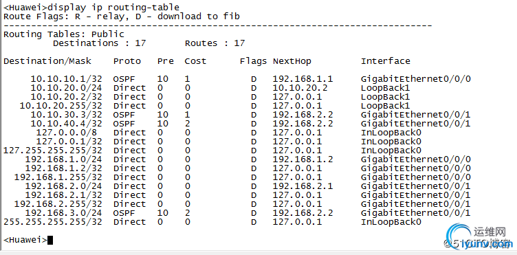This screenshot has height=255, width=517.
Task: Click the Destination/Mask column header
Action: point(47,61)
